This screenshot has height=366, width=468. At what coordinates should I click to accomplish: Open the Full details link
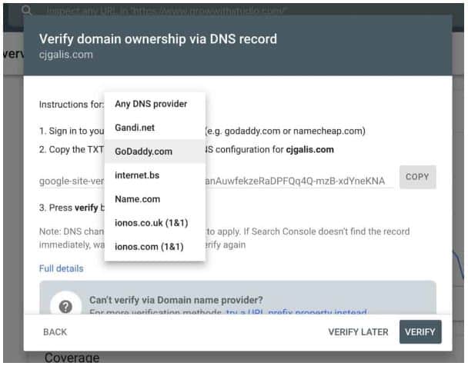tap(61, 268)
